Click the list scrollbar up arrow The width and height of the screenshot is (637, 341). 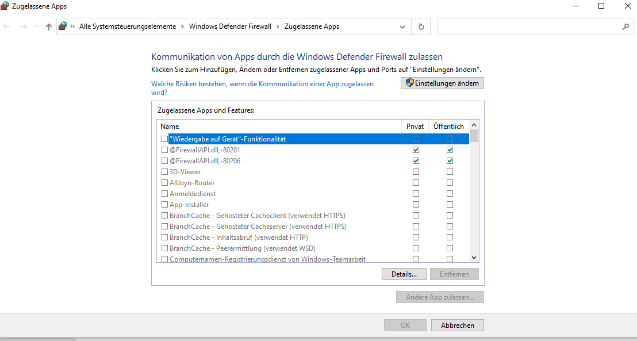coord(474,124)
